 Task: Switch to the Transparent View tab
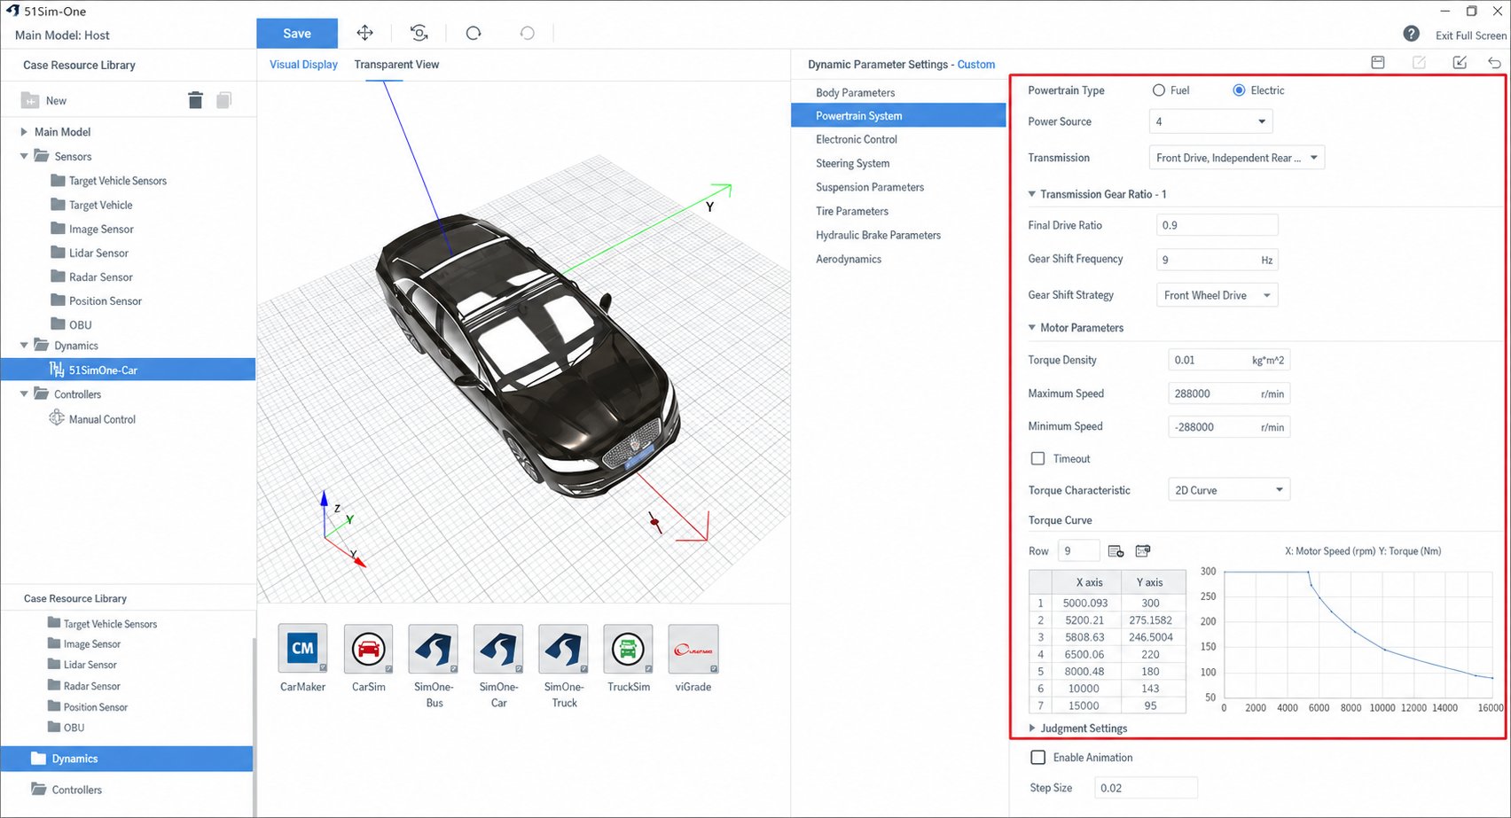pyautogui.click(x=396, y=65)
